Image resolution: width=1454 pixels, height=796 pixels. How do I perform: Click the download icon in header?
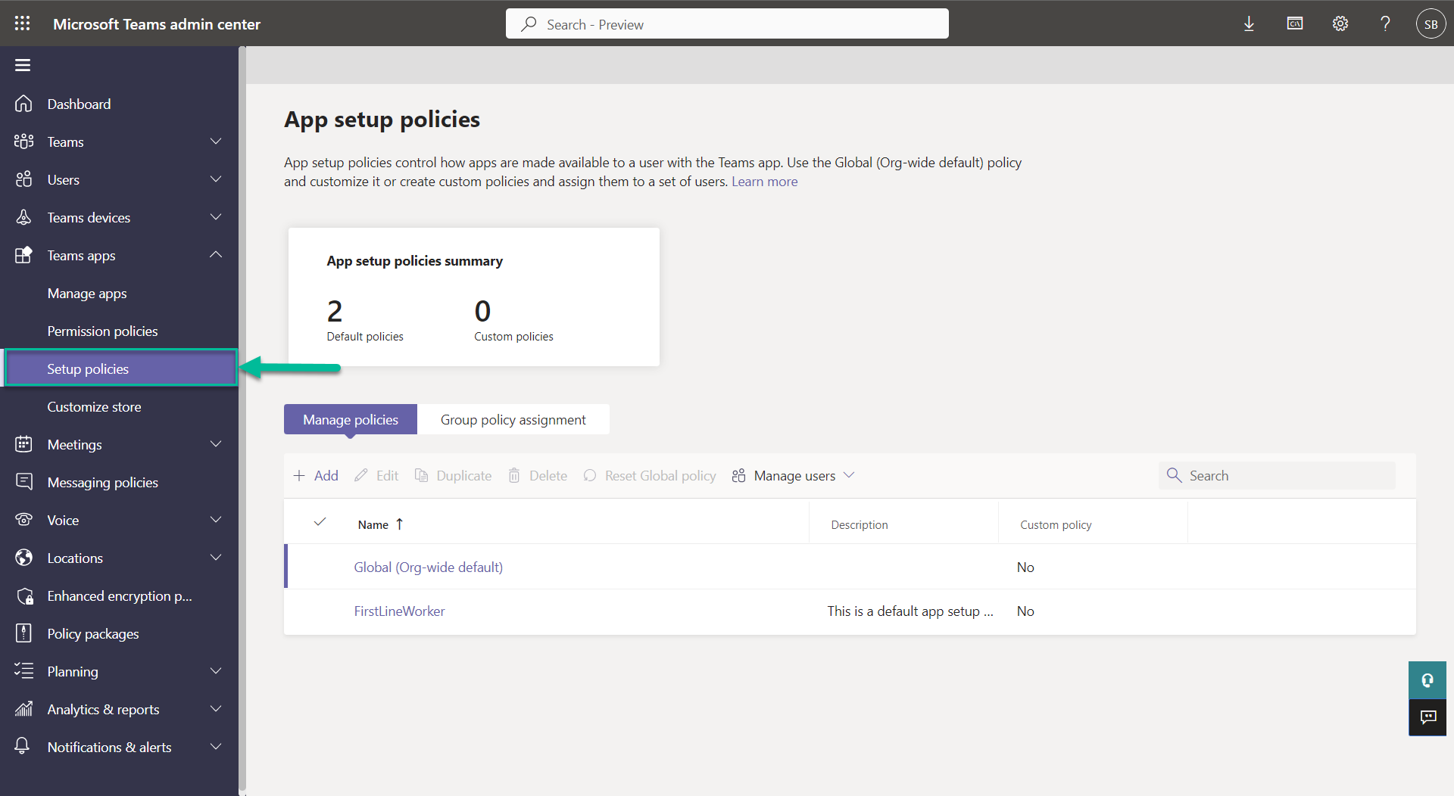coord(1249,24)
